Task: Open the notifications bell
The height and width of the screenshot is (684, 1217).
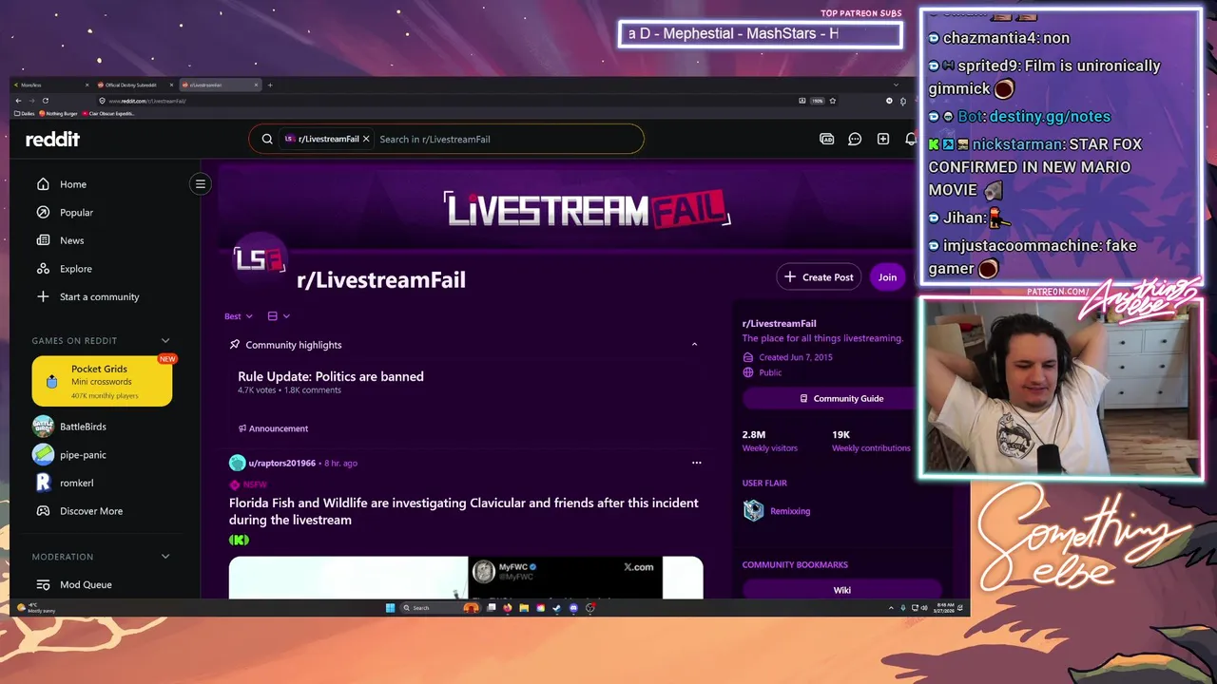Action: pos(910,139)
